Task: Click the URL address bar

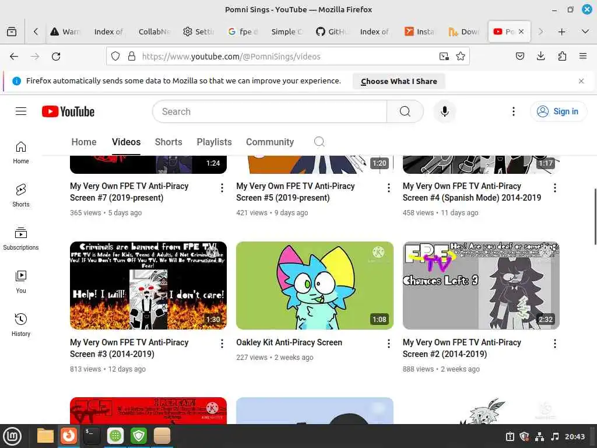Action: click(x=288, y=57)
